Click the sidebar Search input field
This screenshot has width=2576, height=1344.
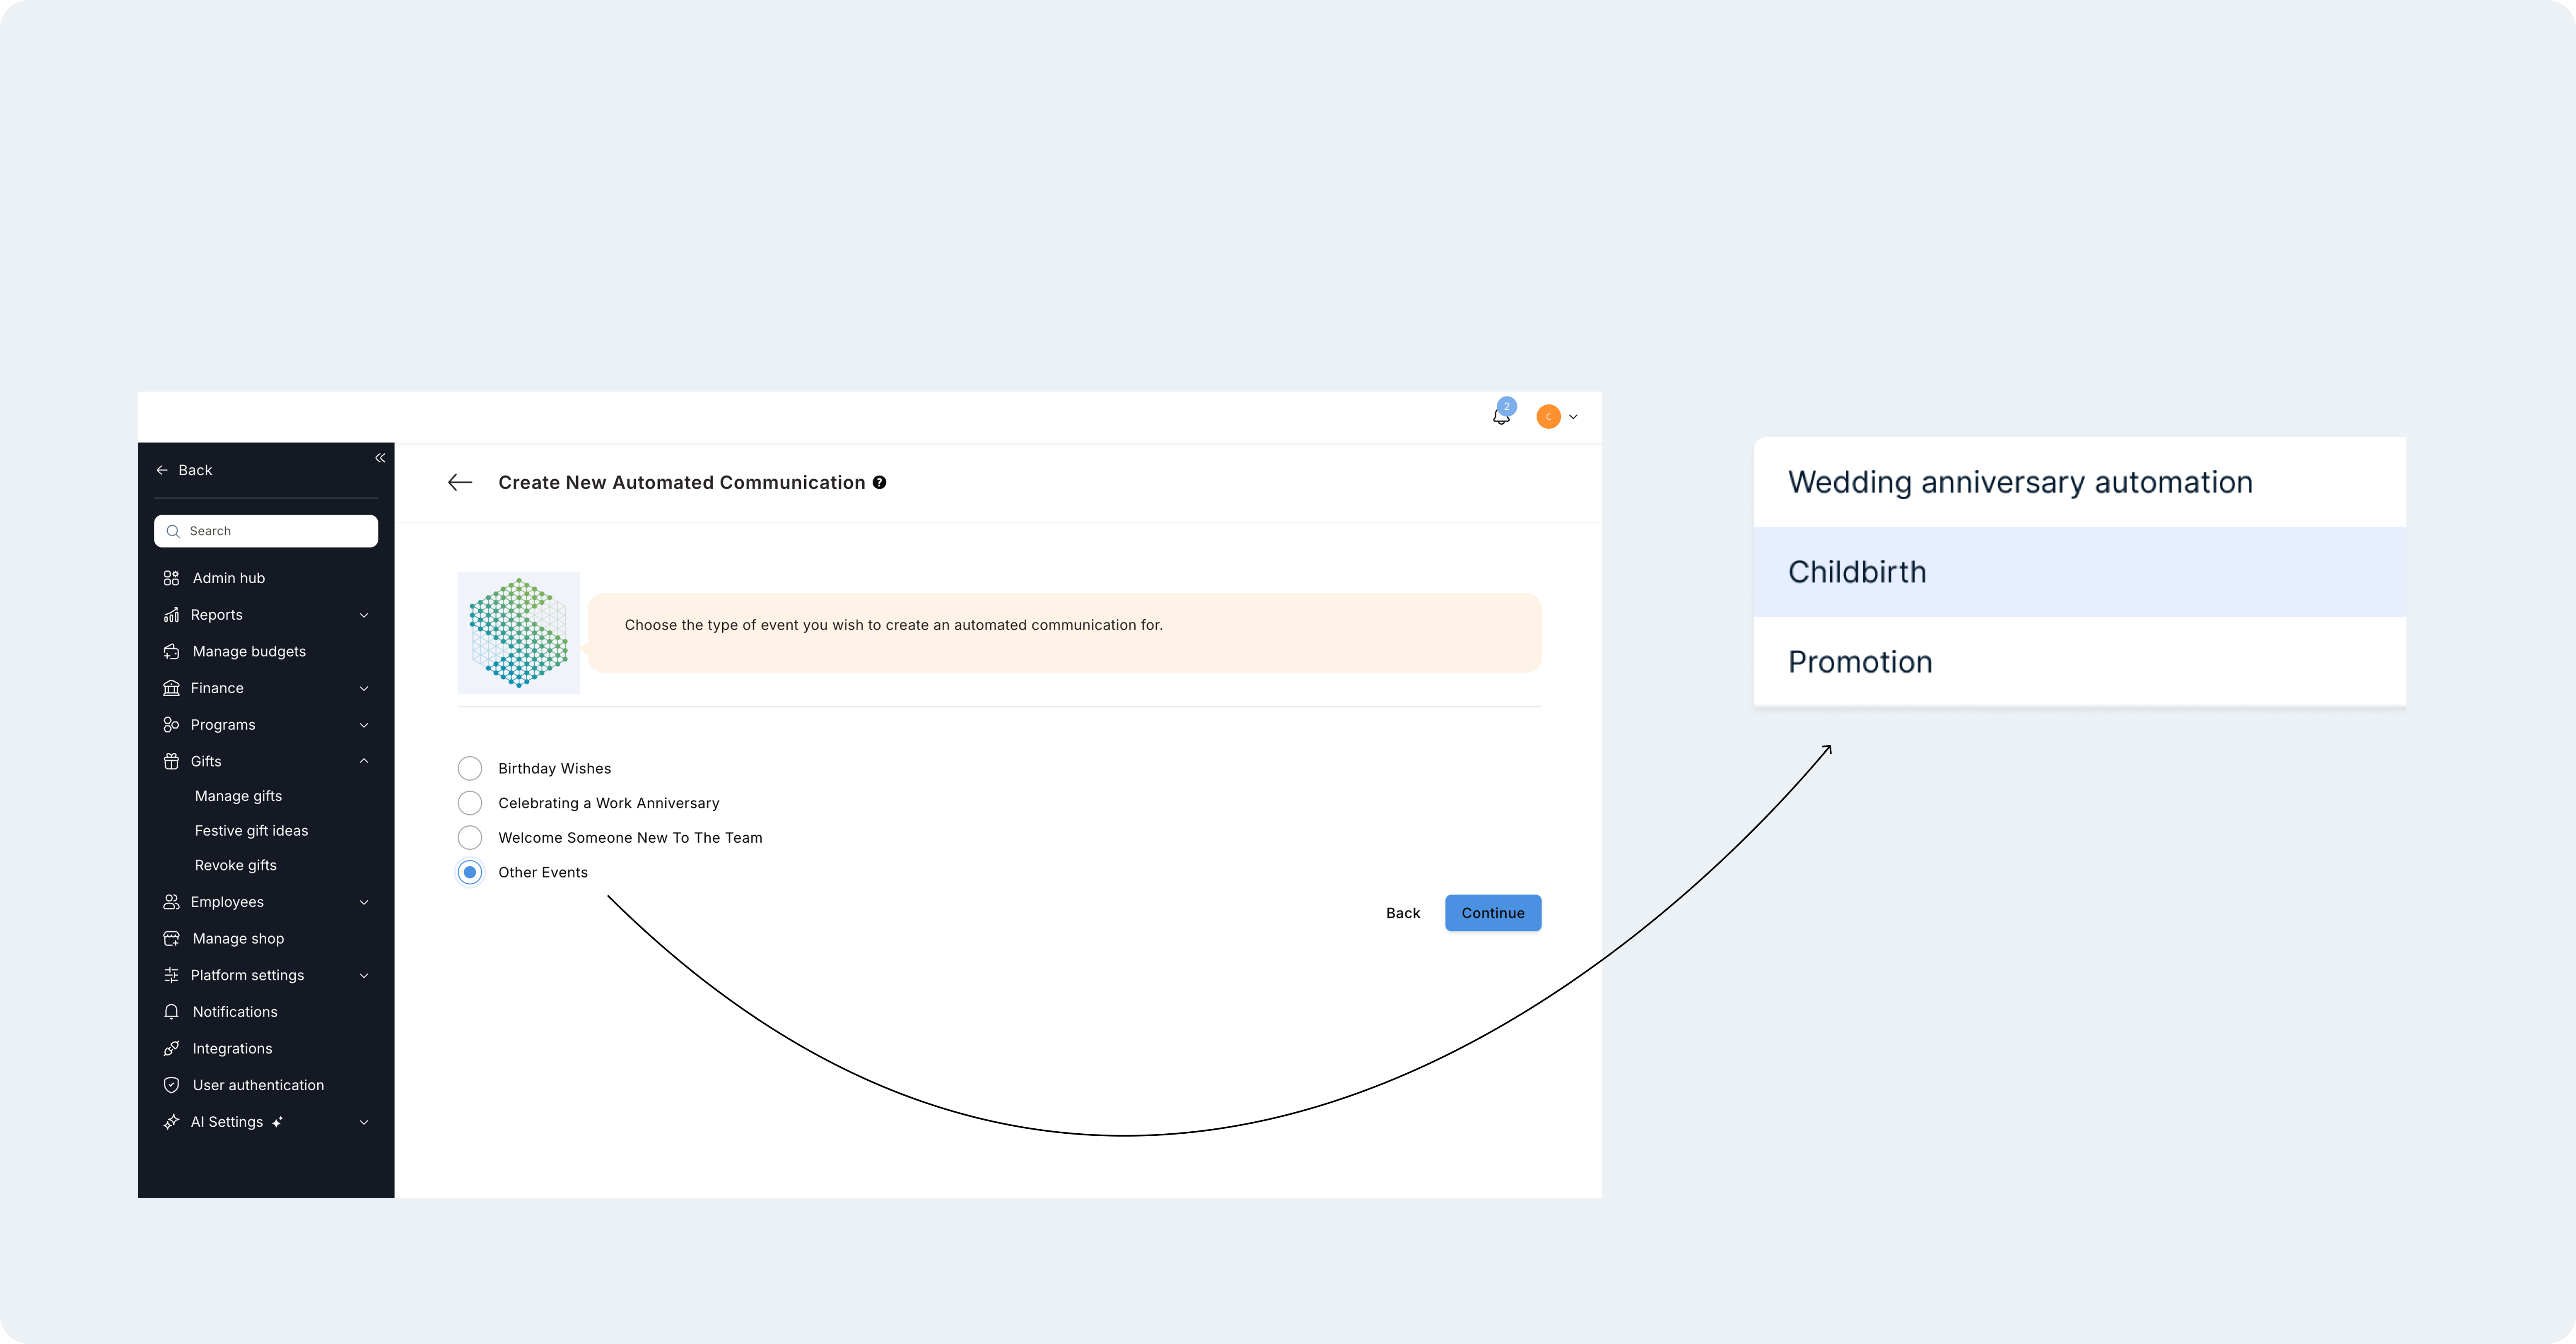(x=266, y=531)
